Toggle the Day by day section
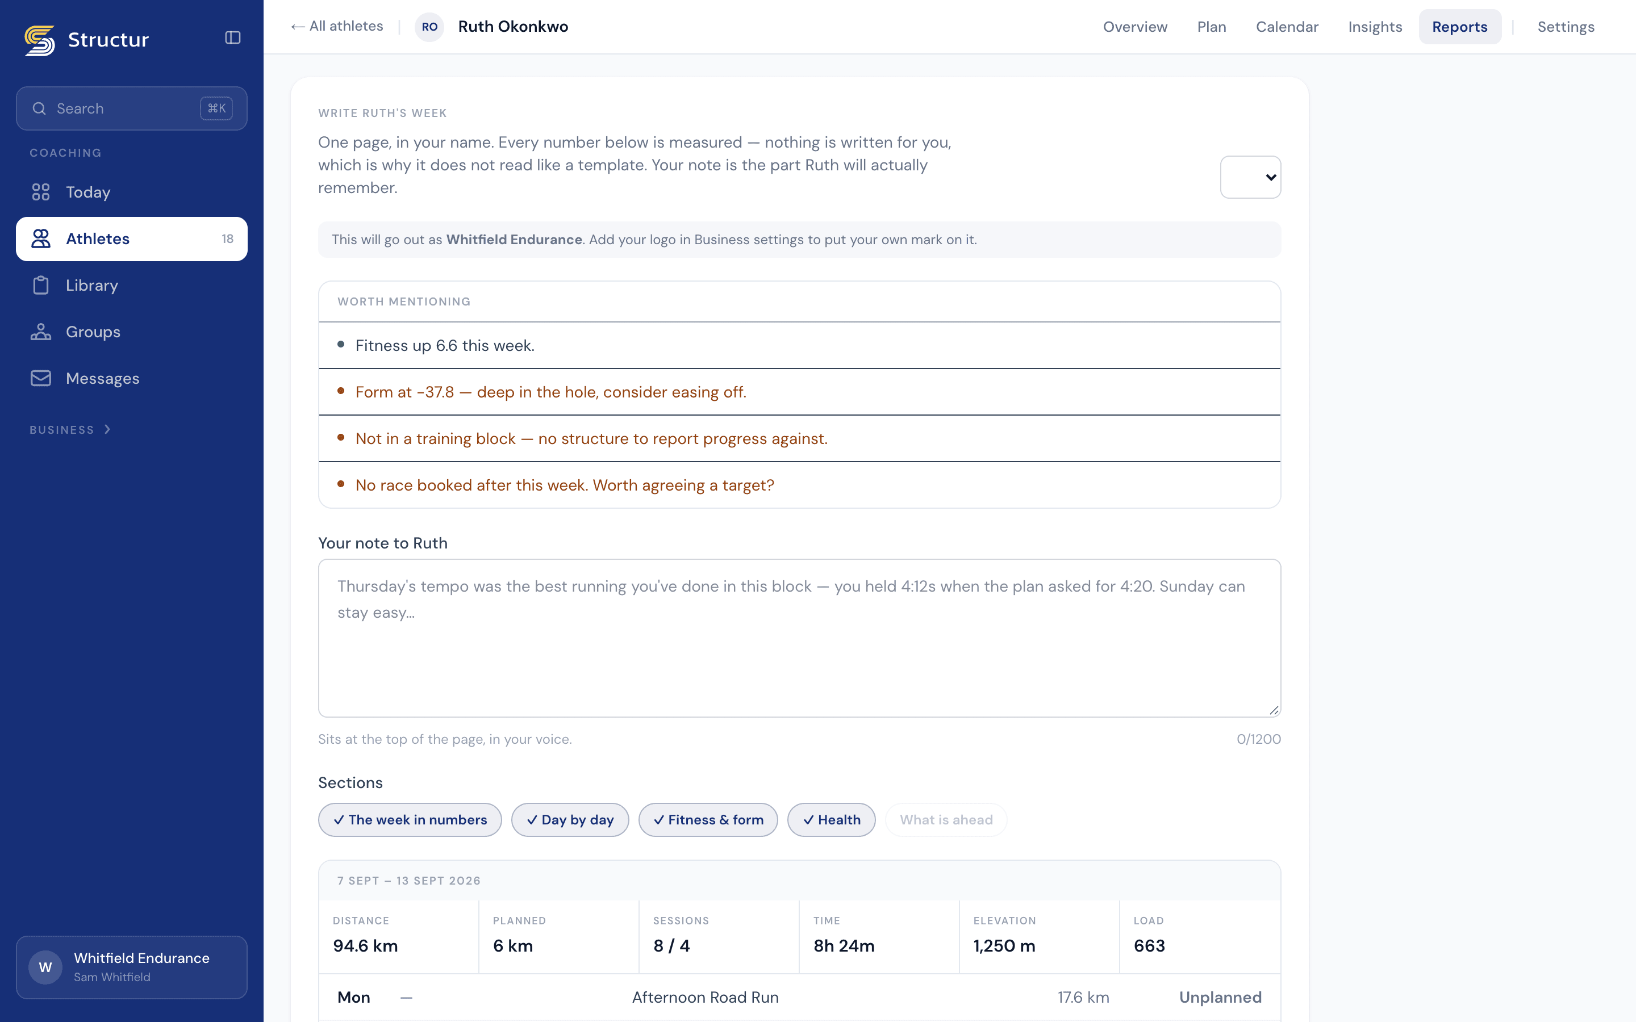 pos(570,820)
